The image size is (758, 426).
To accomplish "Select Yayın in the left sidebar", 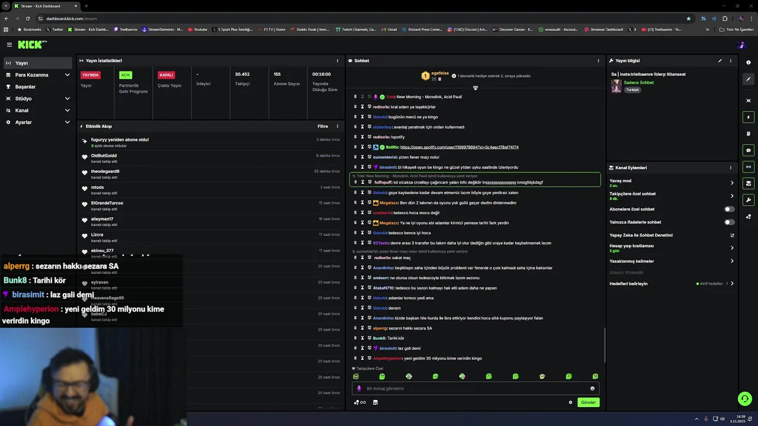I will click(38, 63).
